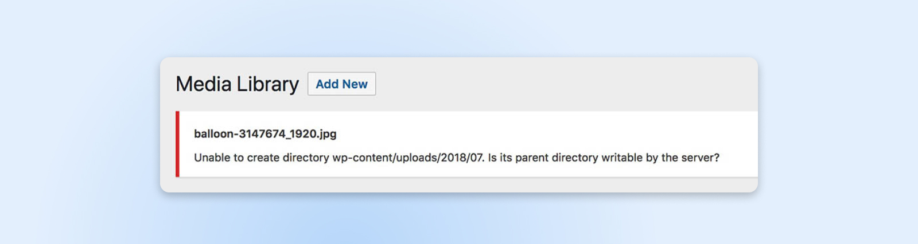Click the gray header area right of Add New

(x=562, y=84)
